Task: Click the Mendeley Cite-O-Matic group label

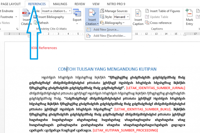Action: pyautogui.click(x=52, y=29)
